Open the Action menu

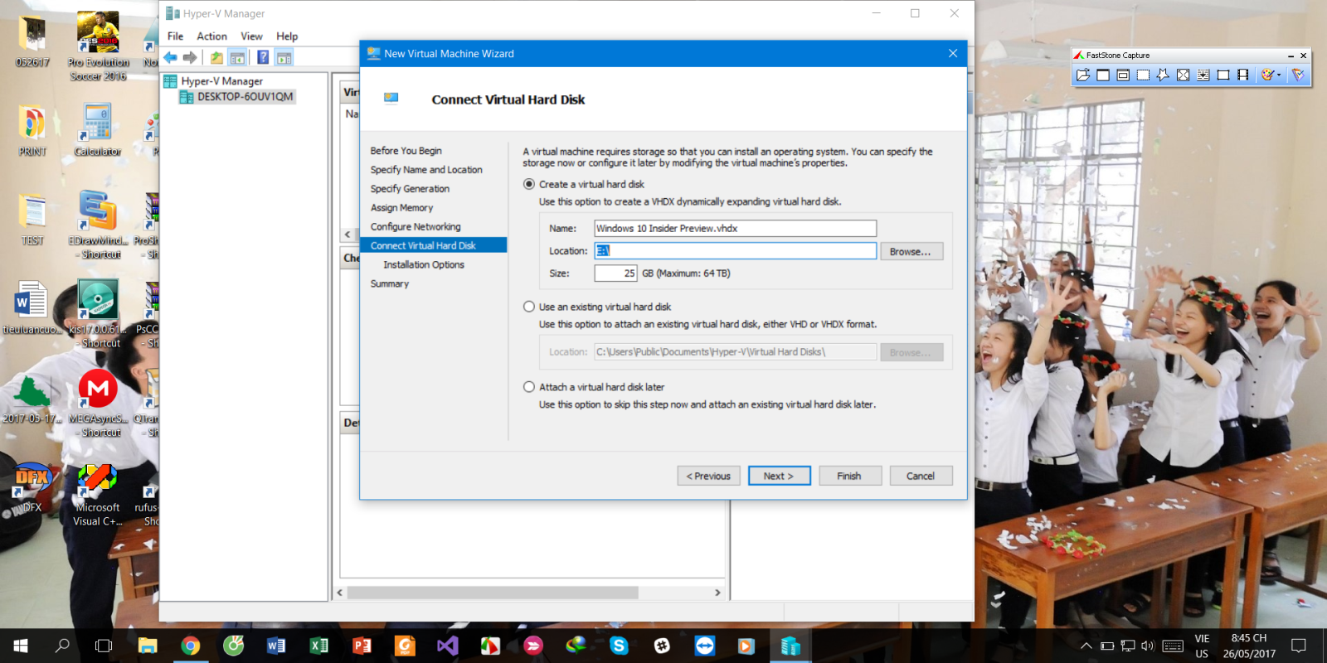[x=211, y=36]
